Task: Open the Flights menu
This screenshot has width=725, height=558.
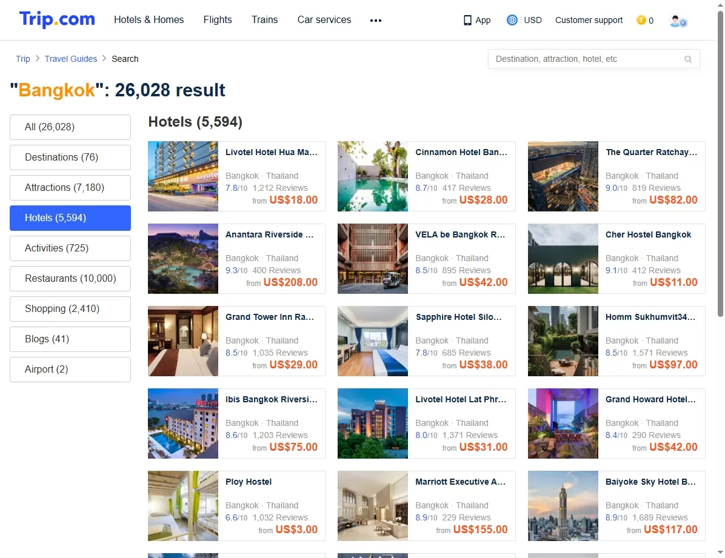Action: click(x=217, y=20)
